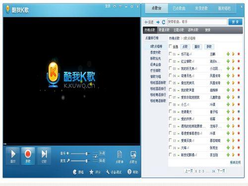
Task: Add song 04 with green plus icon
Action: [x=228, y=75]
